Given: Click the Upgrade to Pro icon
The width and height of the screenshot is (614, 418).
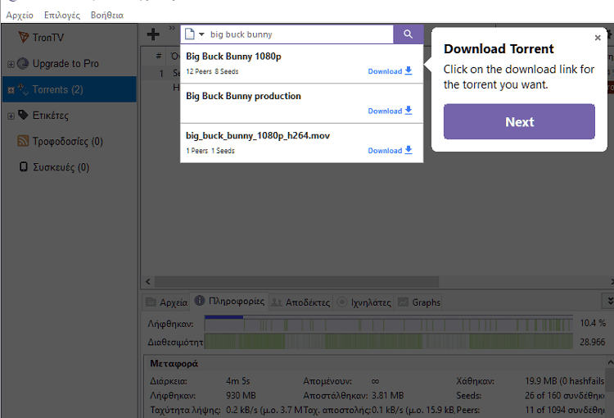Looking at the screenshot, I should (x=23, y=64).
